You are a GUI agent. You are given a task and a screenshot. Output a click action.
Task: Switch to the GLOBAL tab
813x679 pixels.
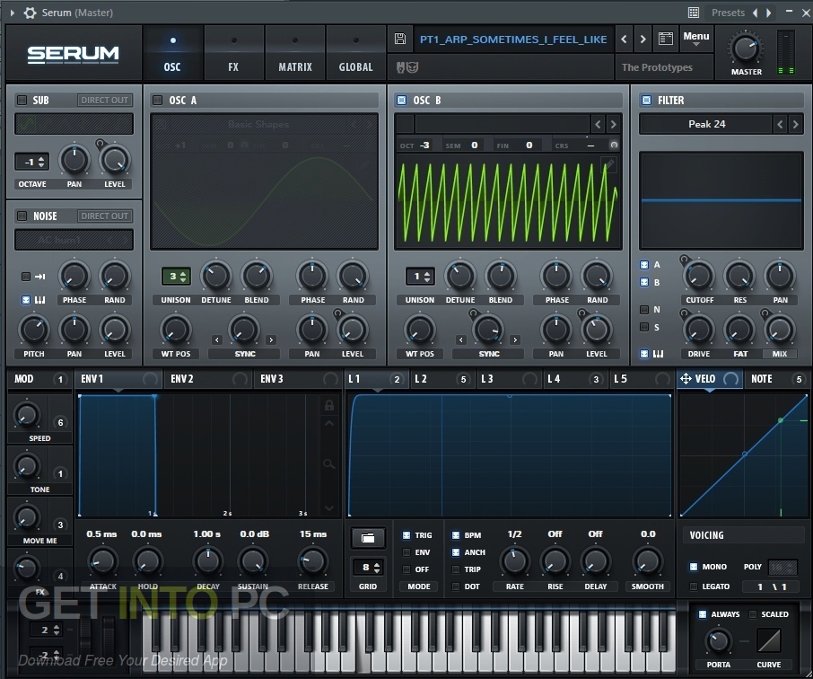tap(355, 54)
